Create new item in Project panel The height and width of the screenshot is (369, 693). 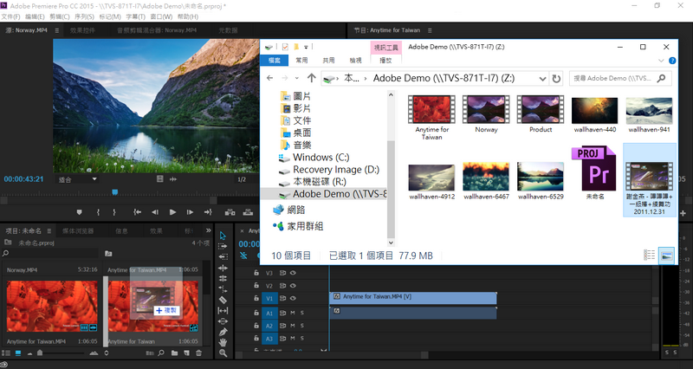click(x=186, y=353)
